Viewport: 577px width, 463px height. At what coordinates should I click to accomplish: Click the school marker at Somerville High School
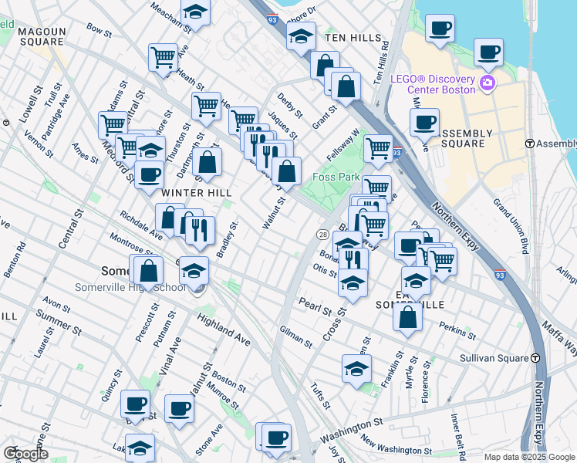point(194,272)
